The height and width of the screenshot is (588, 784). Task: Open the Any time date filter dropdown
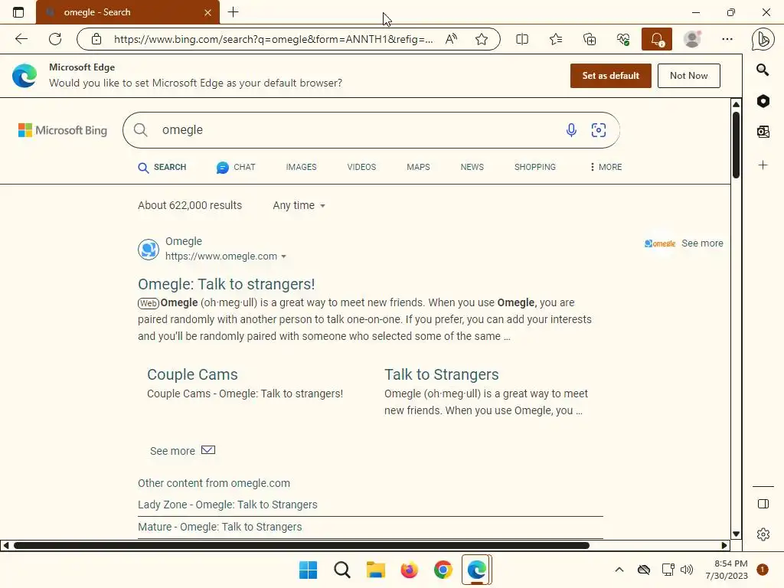pos(299,205)
